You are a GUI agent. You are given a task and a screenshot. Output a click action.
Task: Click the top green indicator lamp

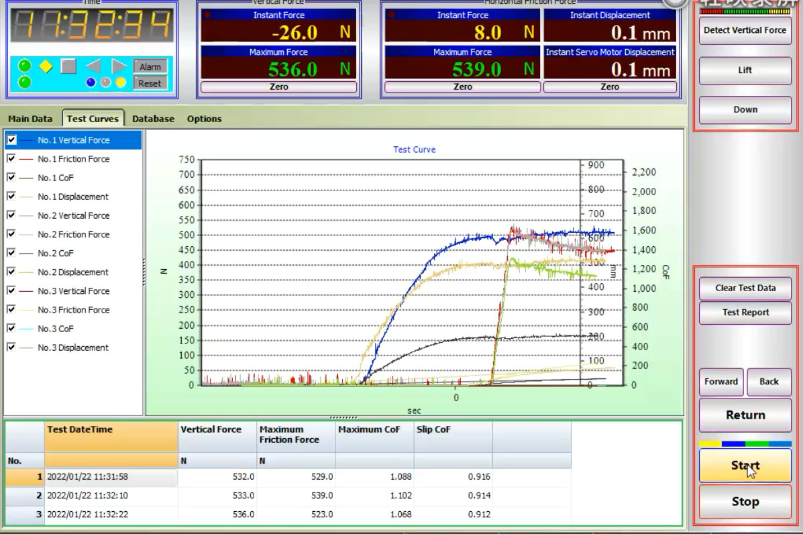pyautogui.click(x=25, y=64)
